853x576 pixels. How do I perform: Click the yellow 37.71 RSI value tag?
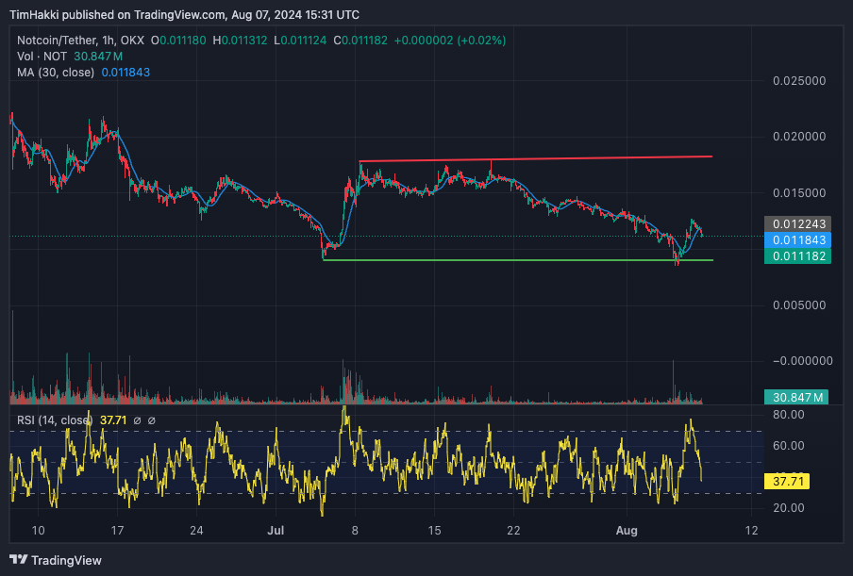coord(787,482)
